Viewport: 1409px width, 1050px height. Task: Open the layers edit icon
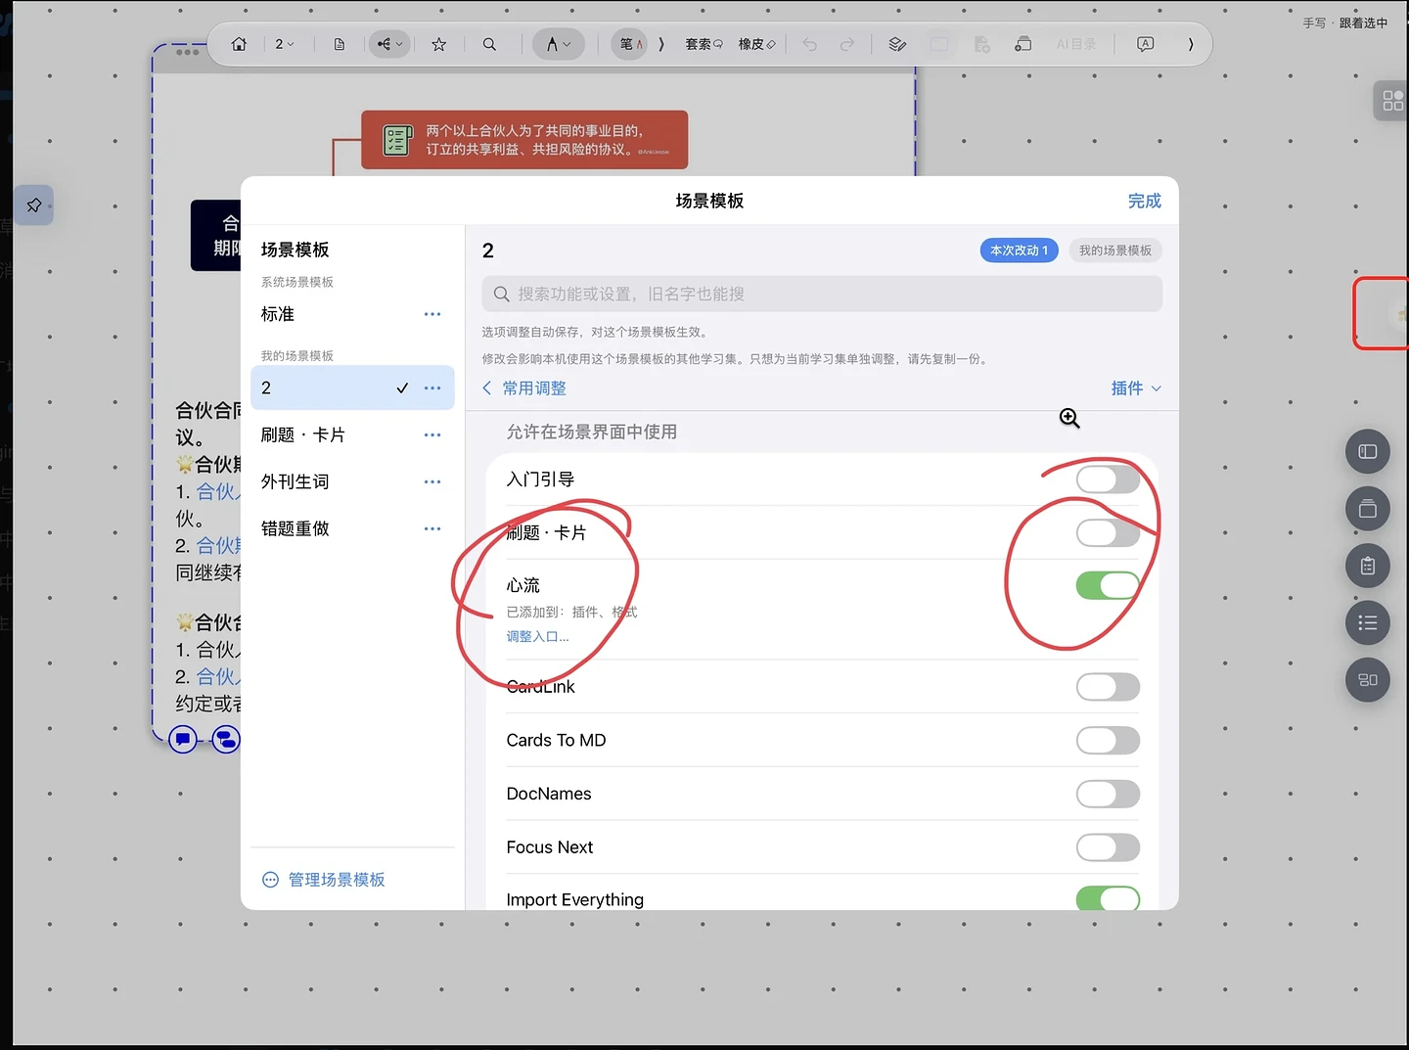tap(897, 44)
